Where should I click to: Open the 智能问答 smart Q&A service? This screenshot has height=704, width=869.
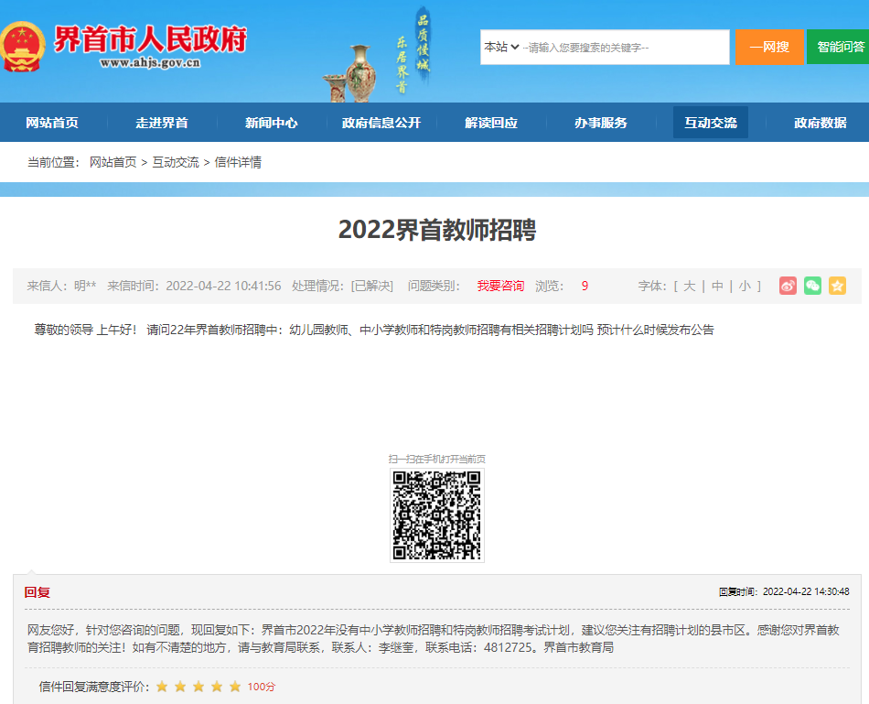(837, 47)
